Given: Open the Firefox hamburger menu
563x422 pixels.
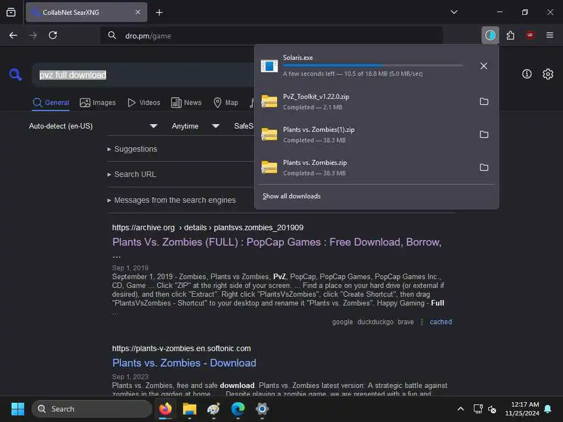Looking at the screenshot, I should [x=549, y=35].
